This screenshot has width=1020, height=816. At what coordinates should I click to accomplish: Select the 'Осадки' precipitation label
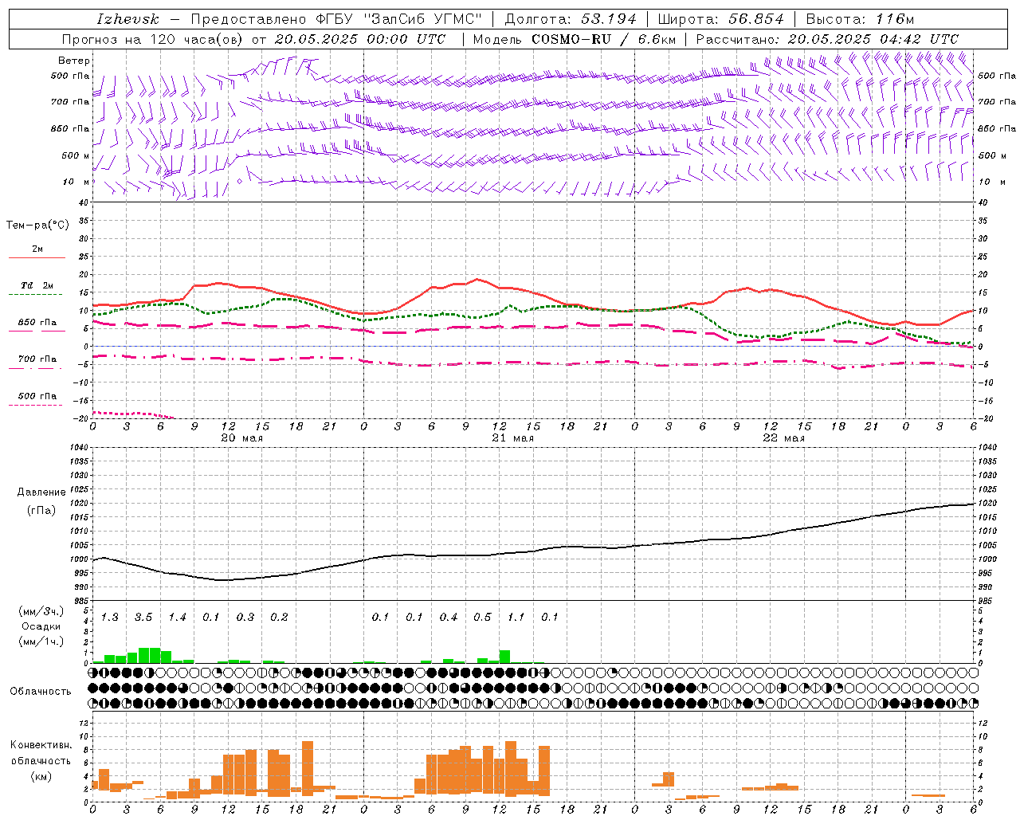coord(41,626)
